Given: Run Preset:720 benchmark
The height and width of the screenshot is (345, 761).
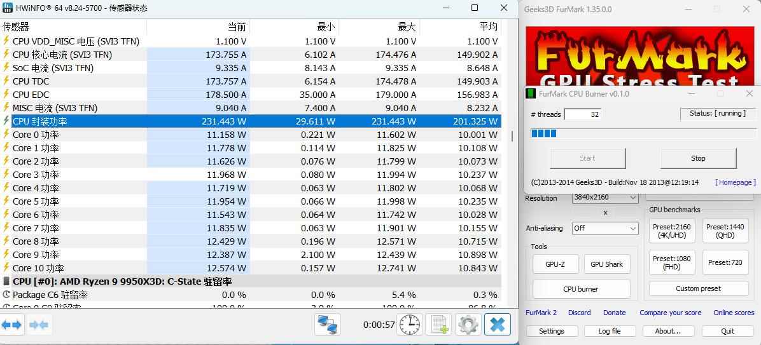Looking at the screenshot, I should pyautogui.click(x=725, y=262).
